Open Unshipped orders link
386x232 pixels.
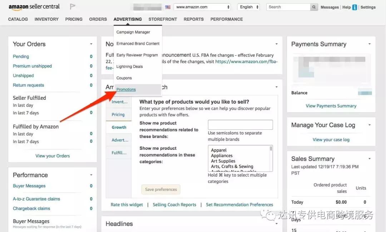point(23,76)
